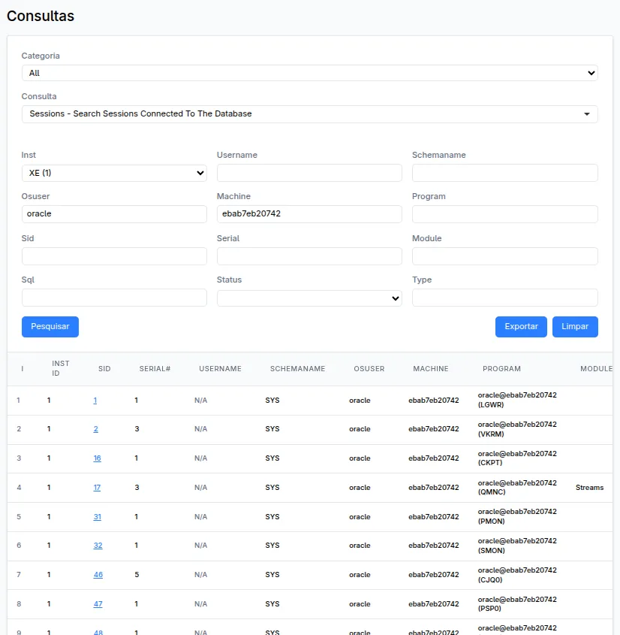The image size is (620, 635).
Task: Focus the Sql input field
Action: (114, 298)
